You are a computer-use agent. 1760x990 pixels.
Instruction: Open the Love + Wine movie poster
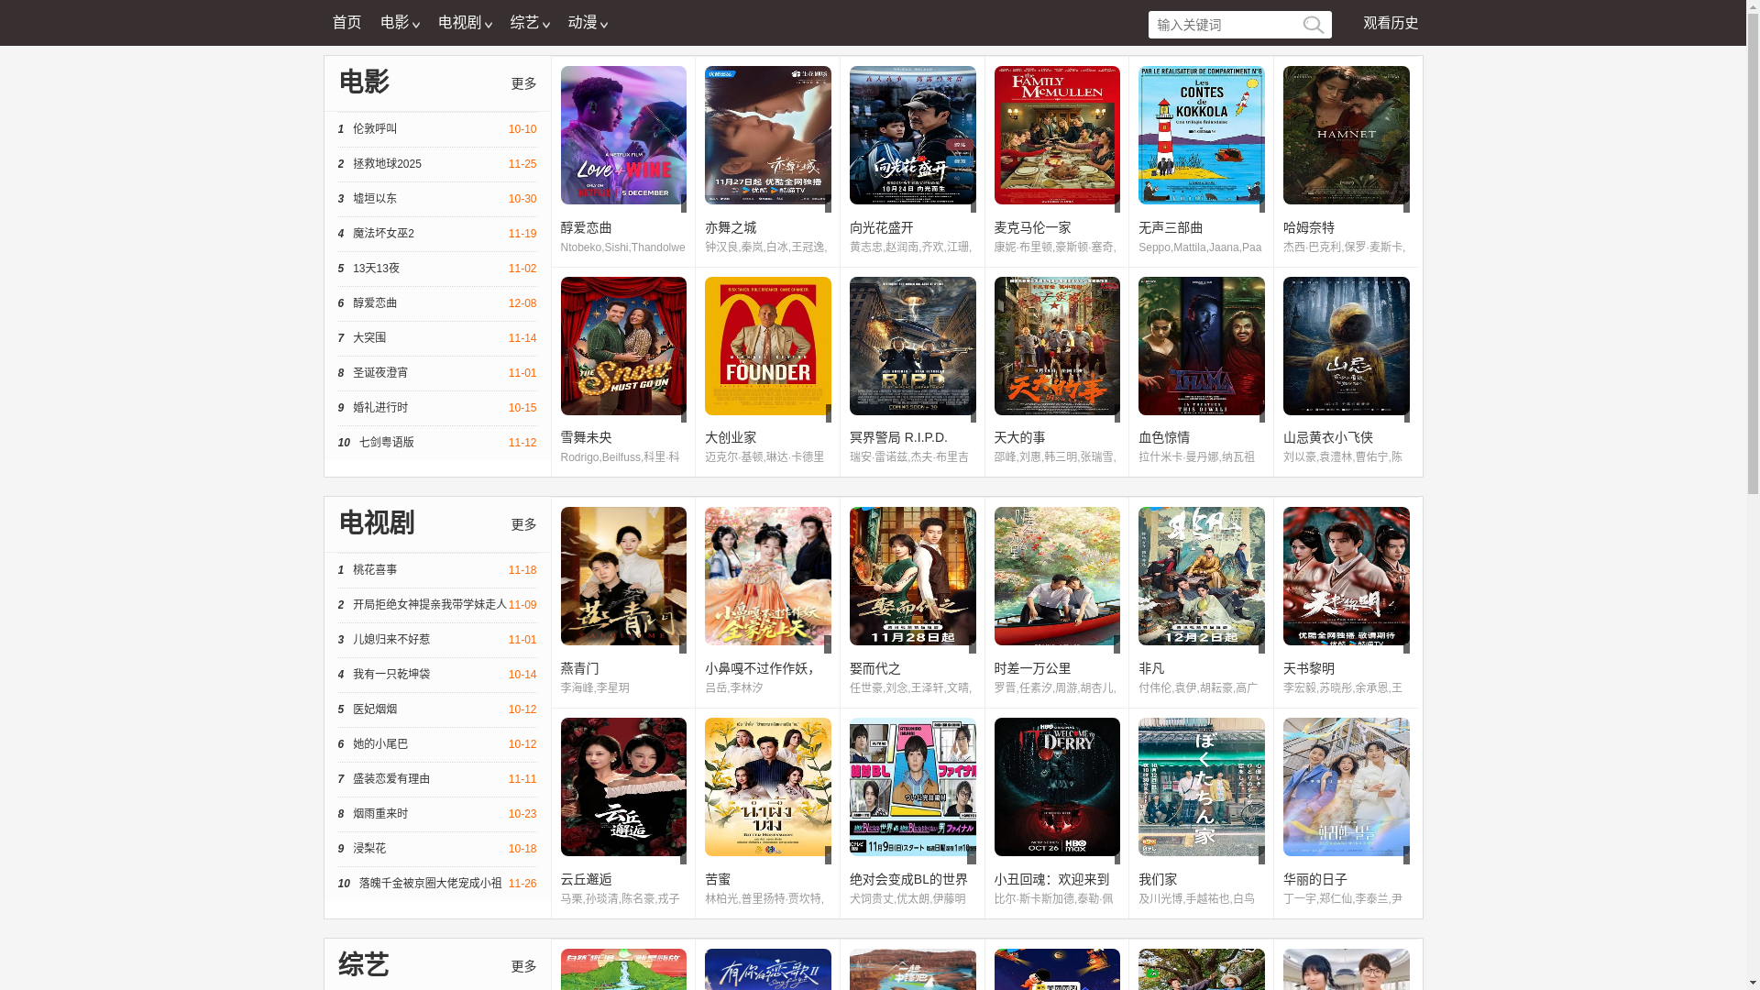[x=623, y=135]
